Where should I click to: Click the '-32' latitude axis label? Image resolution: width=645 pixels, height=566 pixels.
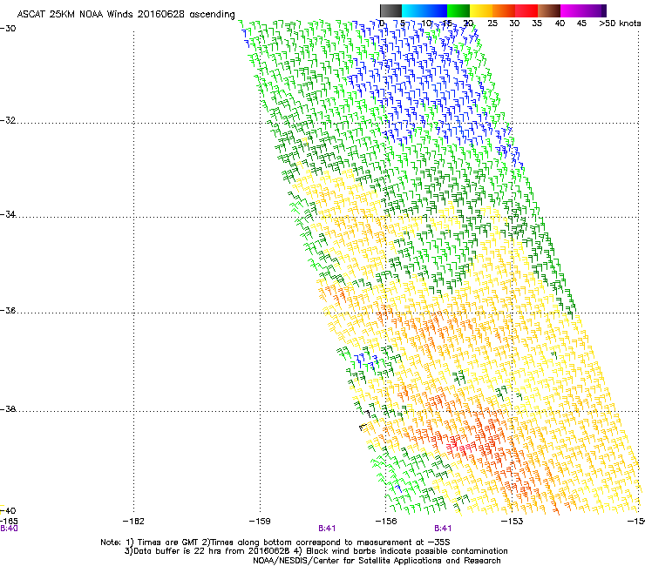[x=8, y=120]
